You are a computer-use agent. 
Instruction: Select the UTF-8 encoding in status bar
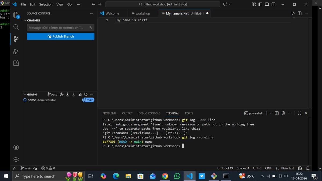click(257, 168)
